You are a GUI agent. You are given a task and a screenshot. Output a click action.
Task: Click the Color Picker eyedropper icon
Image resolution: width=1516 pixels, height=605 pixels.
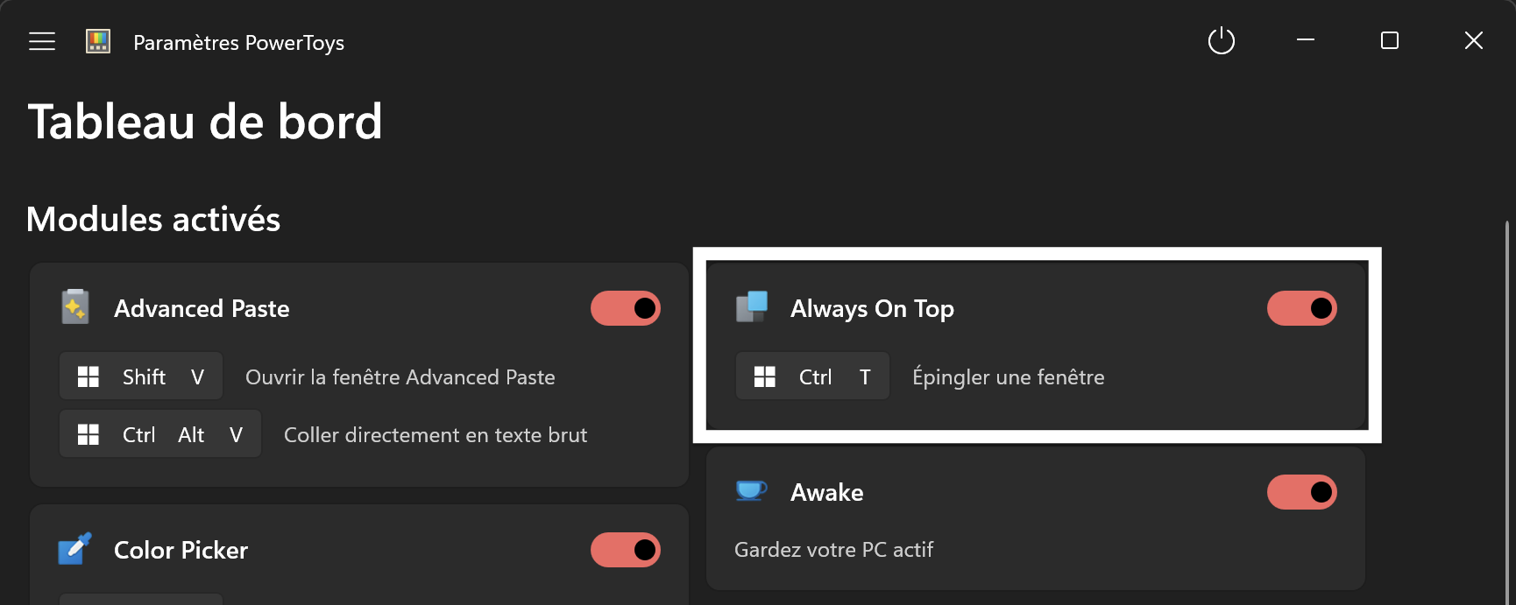pos(75,549)
